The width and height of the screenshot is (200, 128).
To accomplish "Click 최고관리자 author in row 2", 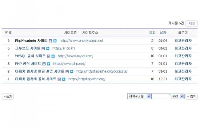I will 183,71.
